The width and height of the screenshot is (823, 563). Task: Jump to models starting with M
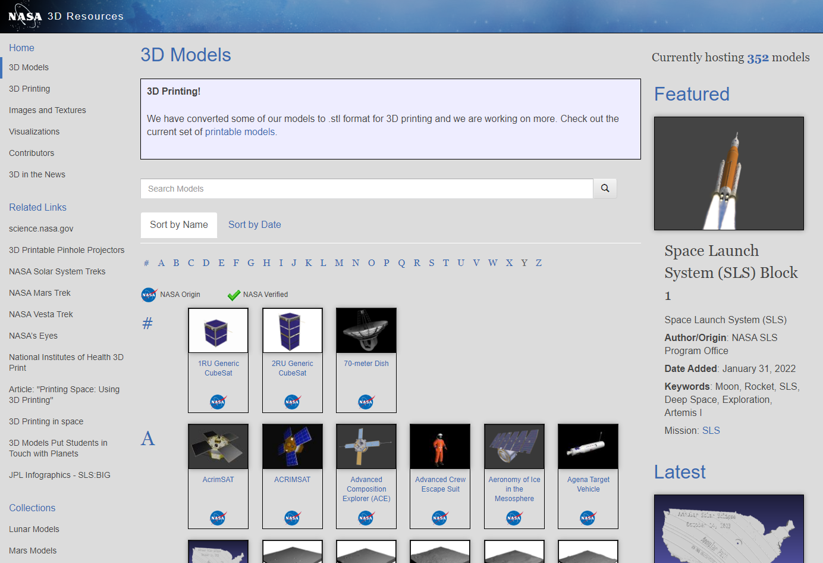click(x=338, y=262)
